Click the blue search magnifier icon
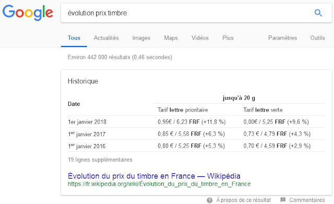The height and width of the screenshot is (204, 334). tap(318, 13)
